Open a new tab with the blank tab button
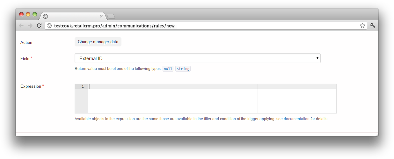Screen dimensions: 394x159 (111, 16)
